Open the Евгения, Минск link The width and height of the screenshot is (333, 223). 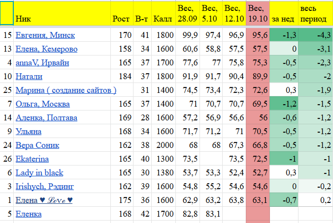coord(42,35)
